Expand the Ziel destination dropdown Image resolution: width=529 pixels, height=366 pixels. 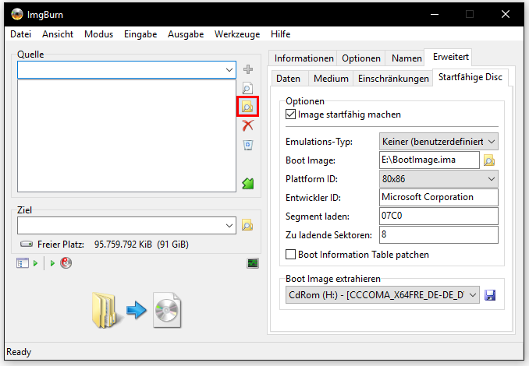click(229, 225)
